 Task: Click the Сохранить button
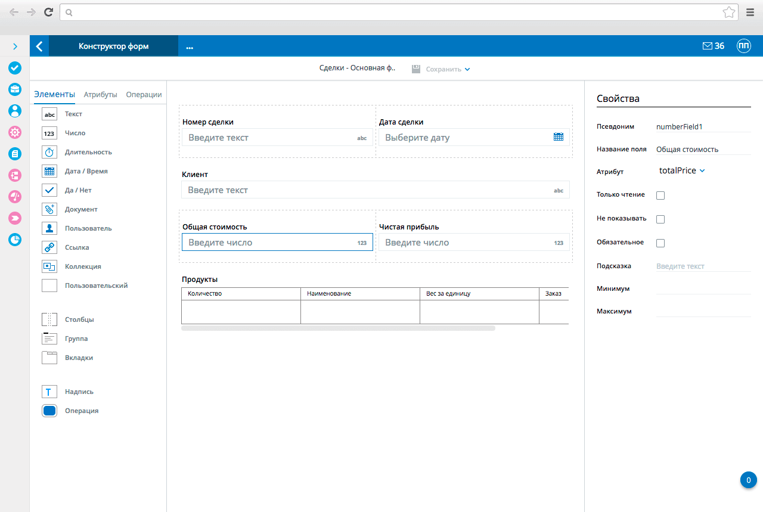coord(443,69)
